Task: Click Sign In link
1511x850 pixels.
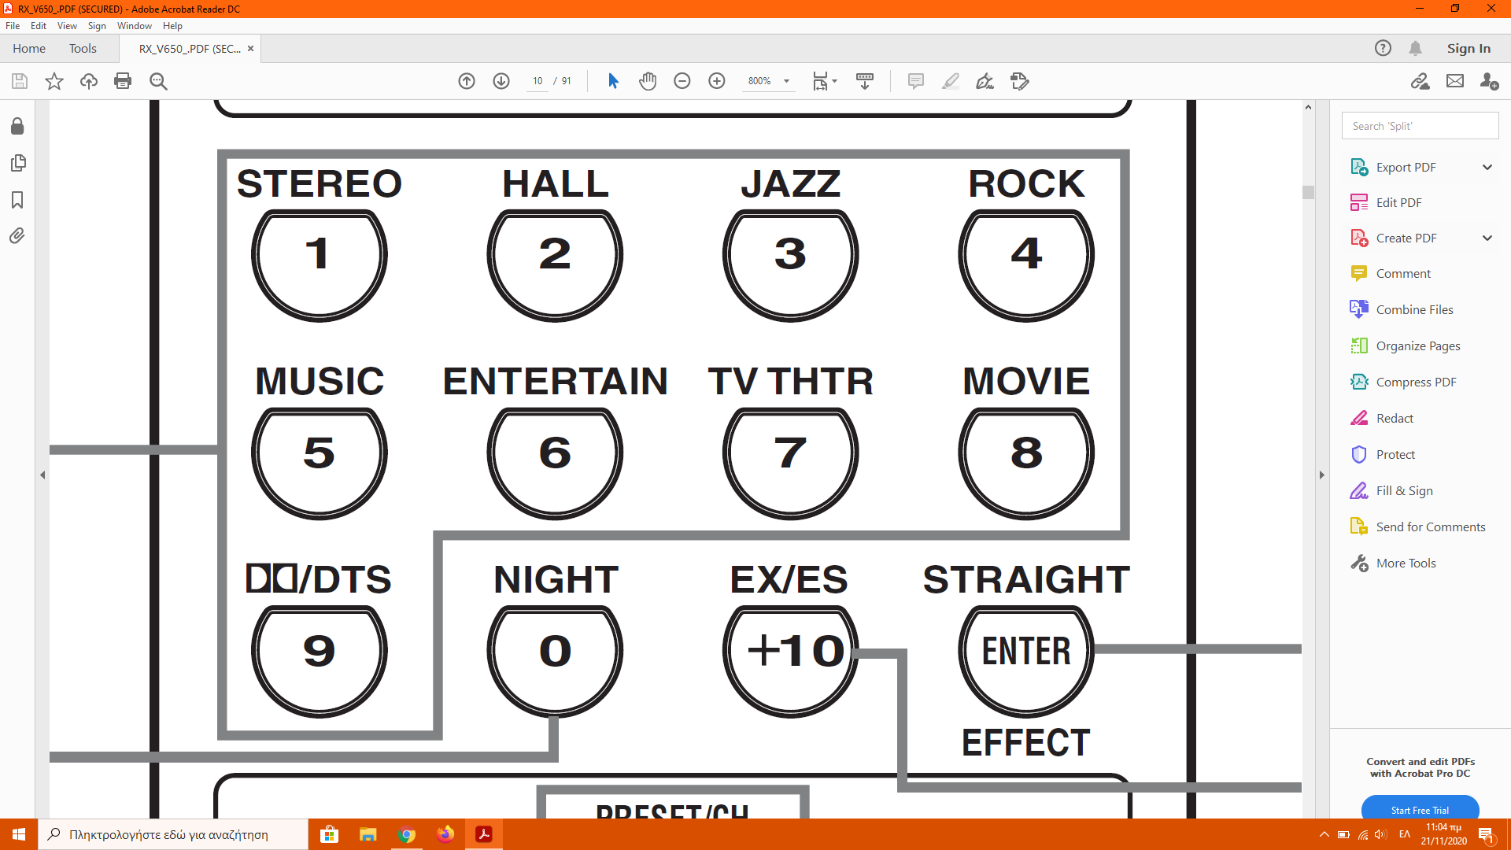Action: click(1468, 49)
